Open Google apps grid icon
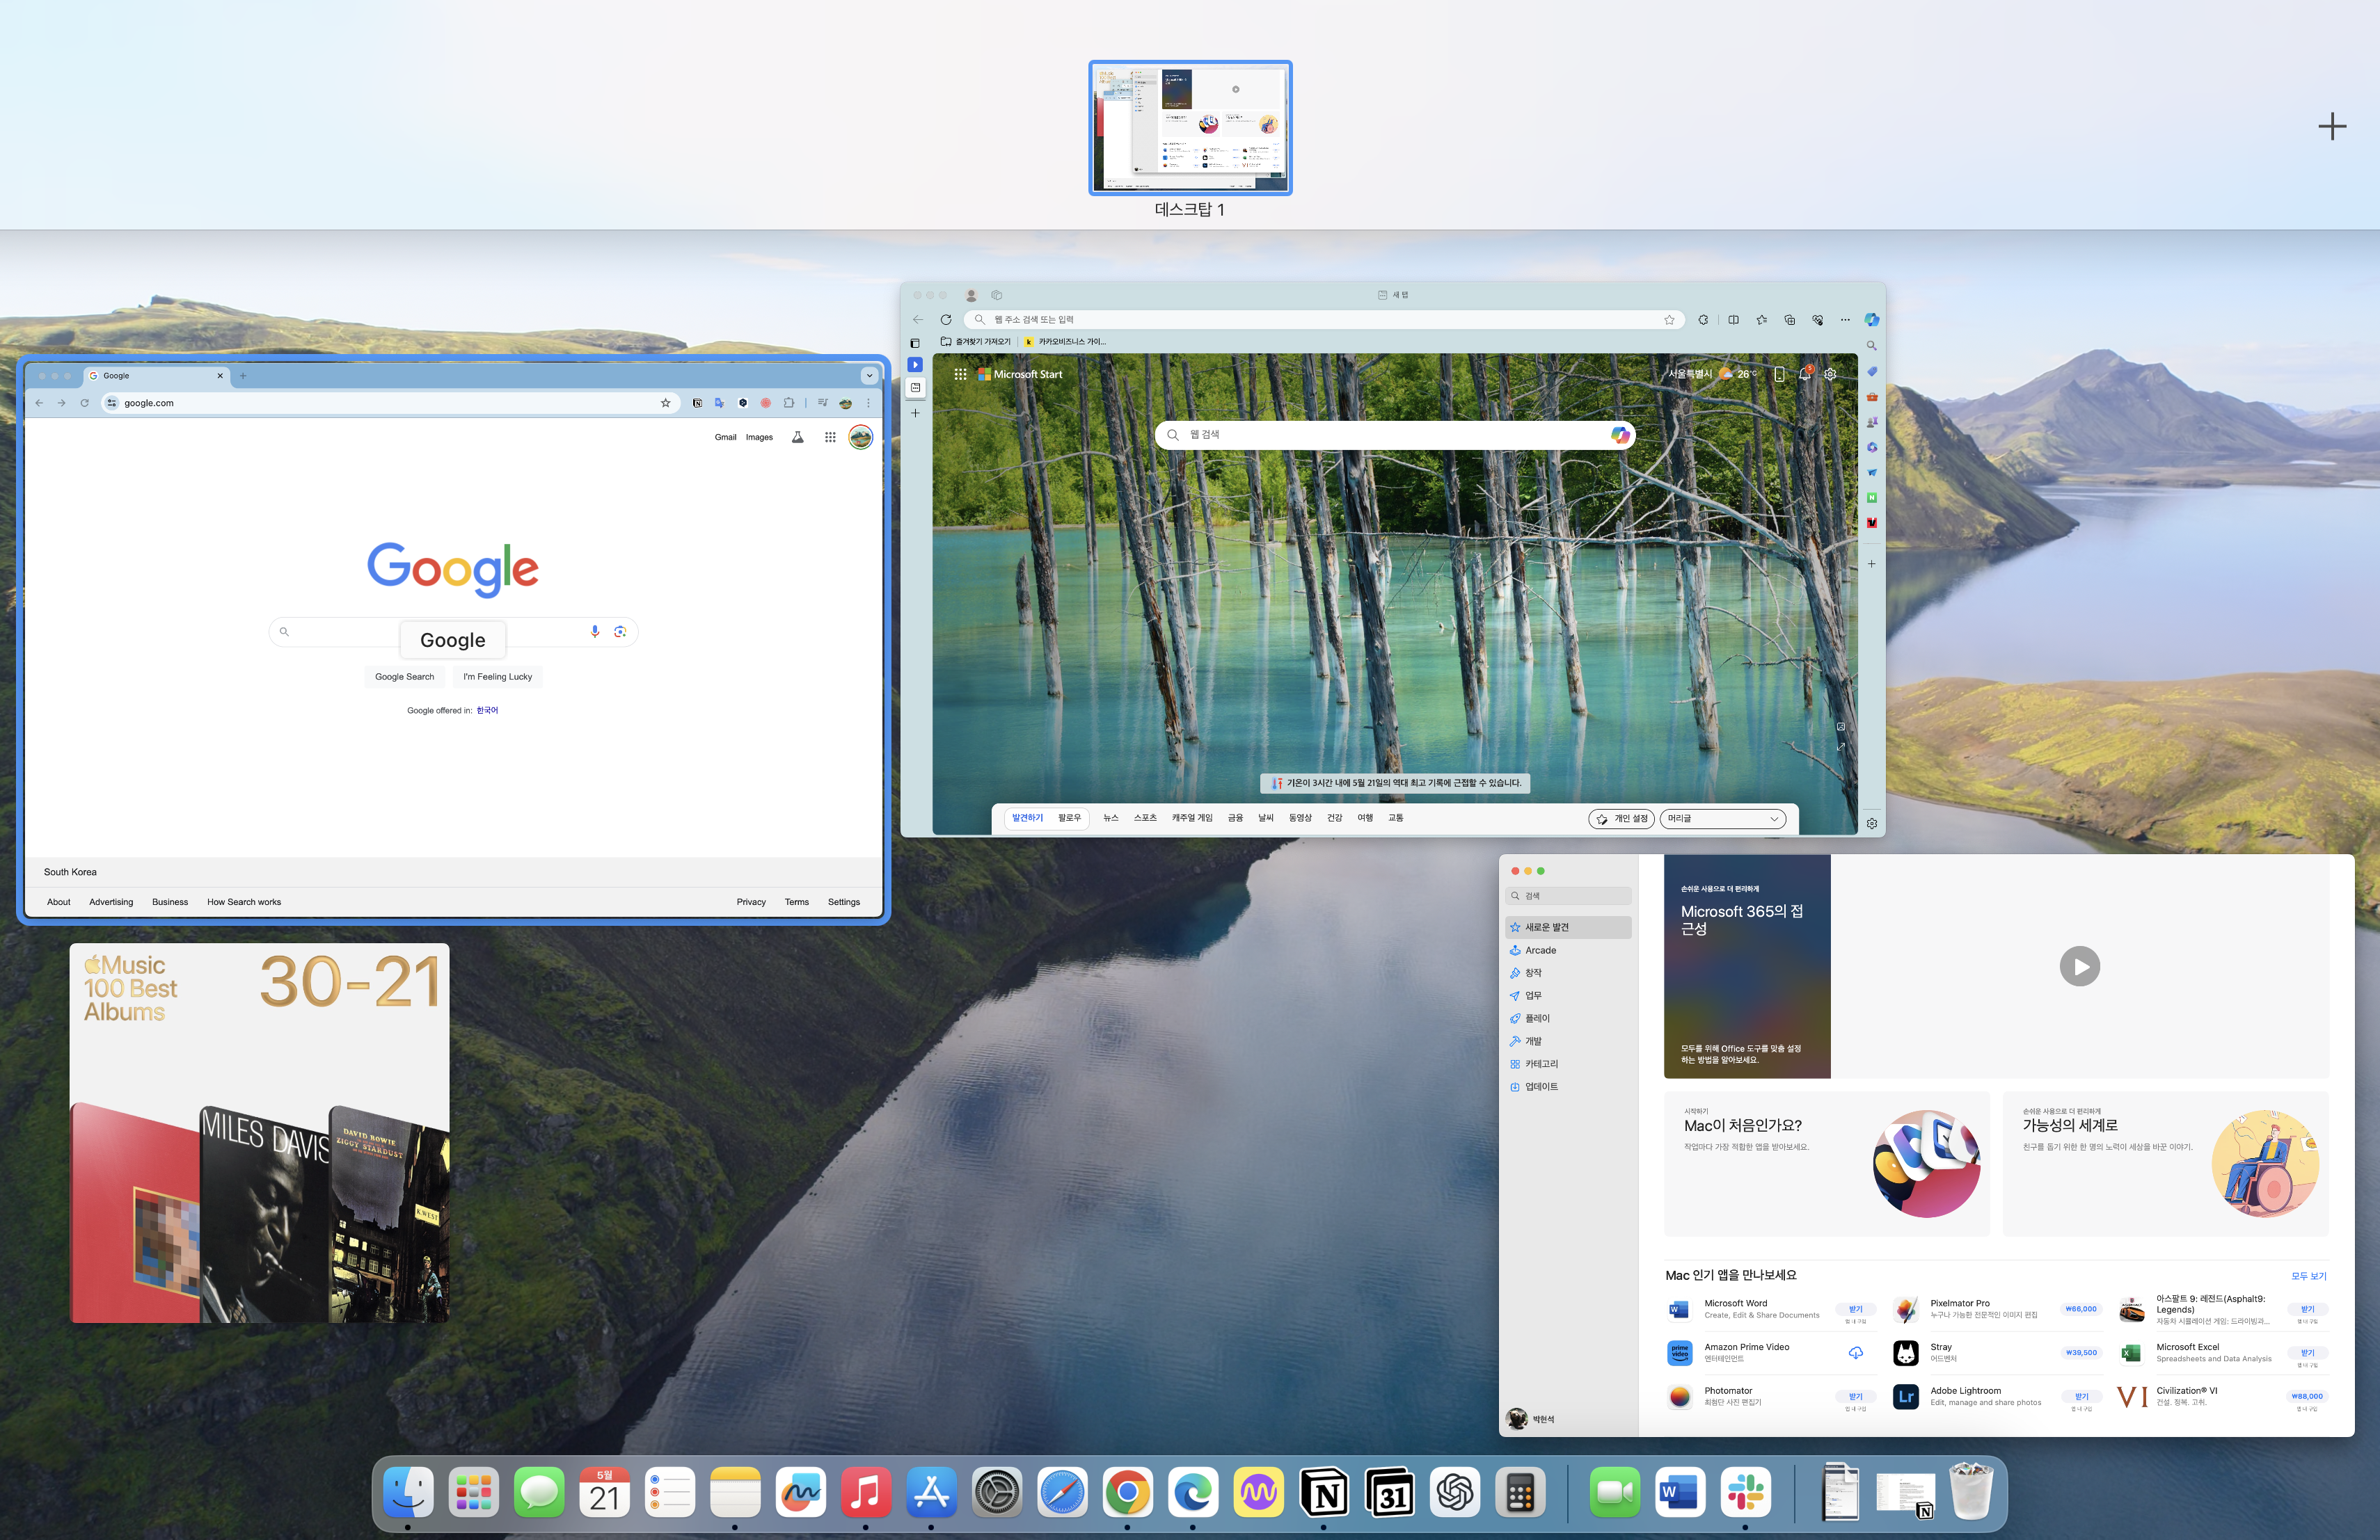The image size is (2380, 1540). tap(830, 437)
